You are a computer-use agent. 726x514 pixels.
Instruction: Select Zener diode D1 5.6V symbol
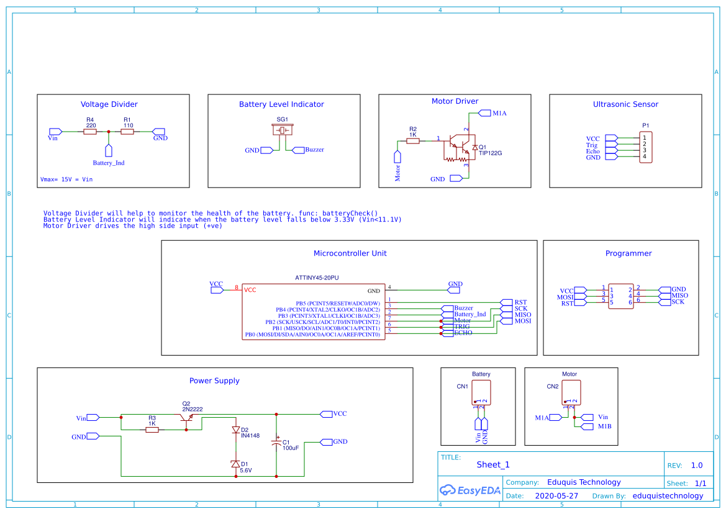click(236, 462)
